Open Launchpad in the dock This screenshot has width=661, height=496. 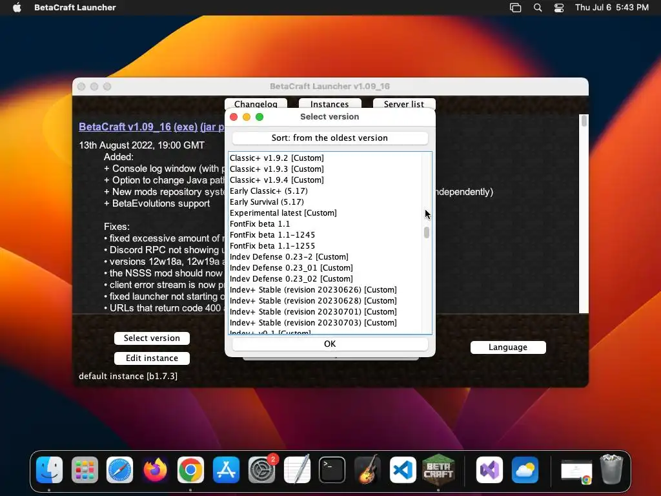pos(85,470)
